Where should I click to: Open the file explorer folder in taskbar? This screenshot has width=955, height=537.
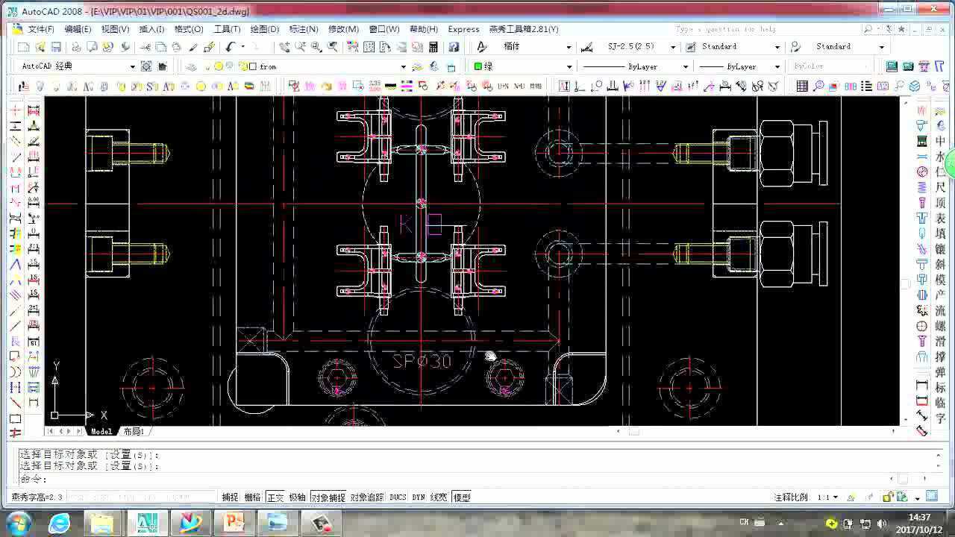(102, 524)
